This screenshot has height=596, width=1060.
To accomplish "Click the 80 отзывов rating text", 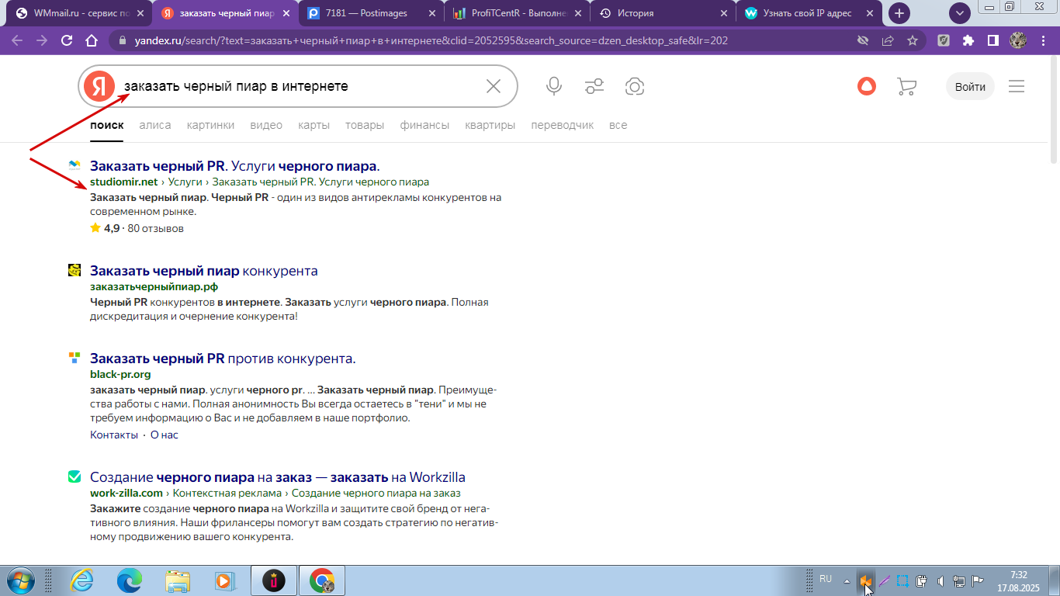I will point(155,228).
